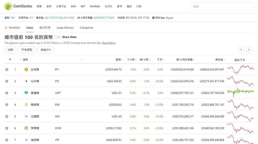Viewport: 258px width, 144px height.
Task: Sort by the 24 小時 change column
Action: point(145,60)
